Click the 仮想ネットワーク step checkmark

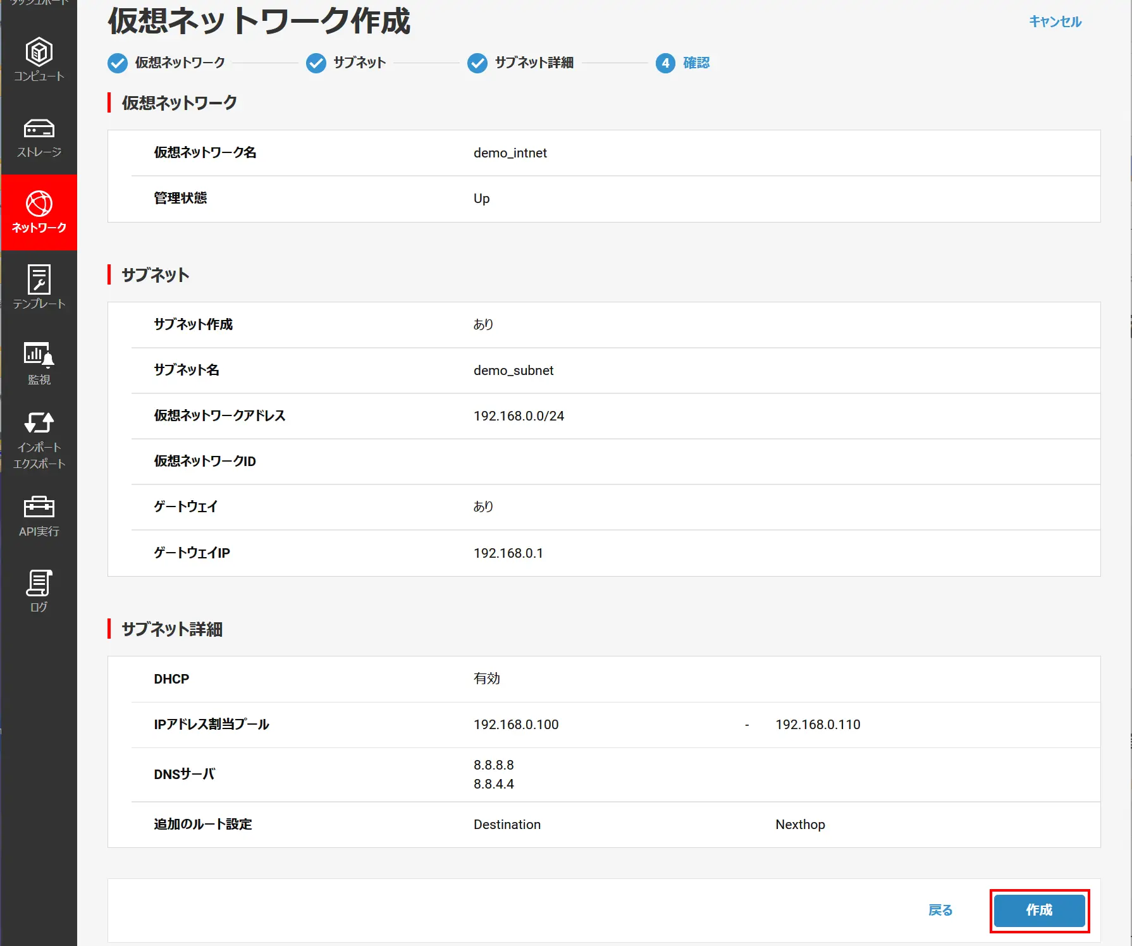pos(118,63)
